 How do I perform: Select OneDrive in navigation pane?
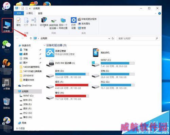[x=25, y=86]
